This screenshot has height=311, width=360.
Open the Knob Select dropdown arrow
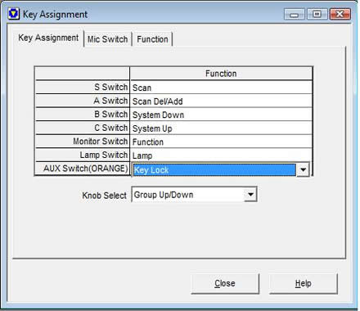point(250,195)
